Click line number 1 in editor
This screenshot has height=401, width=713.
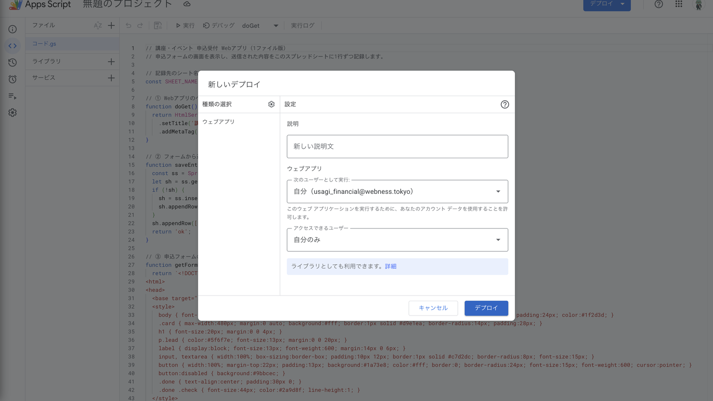pos(133,48)
